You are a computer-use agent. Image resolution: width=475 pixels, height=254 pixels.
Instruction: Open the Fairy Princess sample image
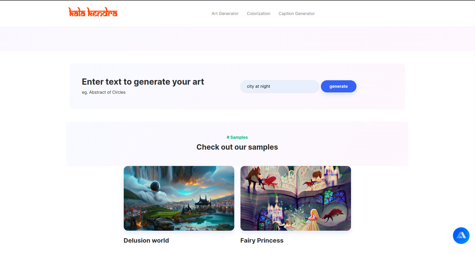click(x=296, y=198)
